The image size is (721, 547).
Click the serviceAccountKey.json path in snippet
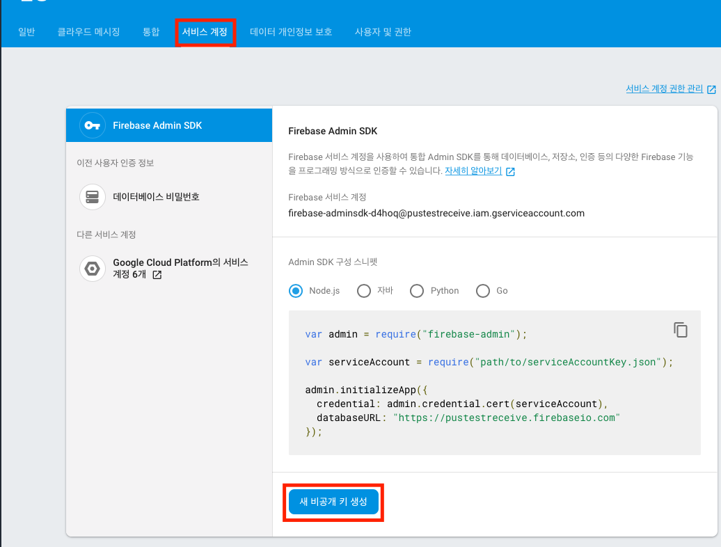pyautogui.click(x=570, y=362)
